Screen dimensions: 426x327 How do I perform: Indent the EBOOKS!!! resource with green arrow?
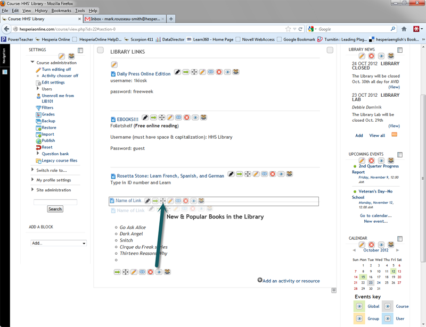[153, 118]
